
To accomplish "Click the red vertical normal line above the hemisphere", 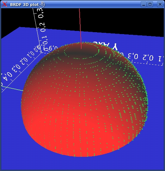I will (x=80, y=29).
